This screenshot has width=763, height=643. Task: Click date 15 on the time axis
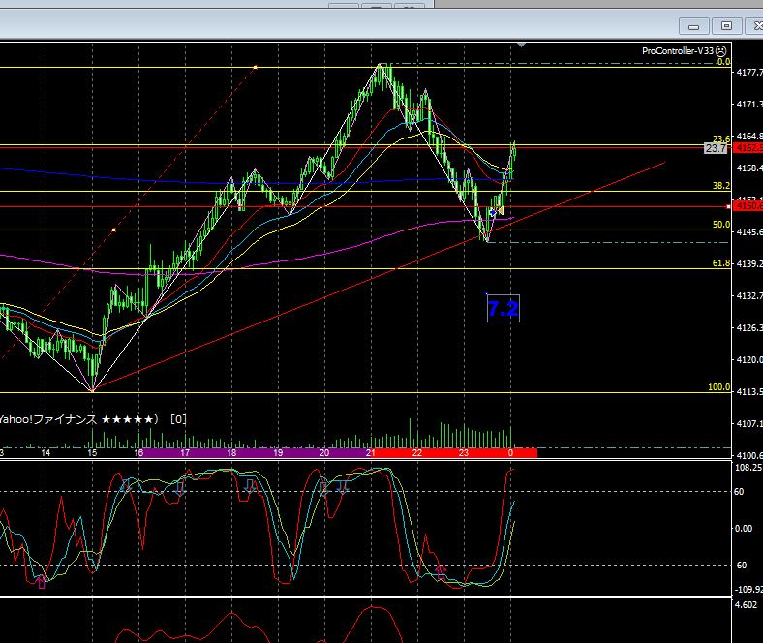[92, 453]
